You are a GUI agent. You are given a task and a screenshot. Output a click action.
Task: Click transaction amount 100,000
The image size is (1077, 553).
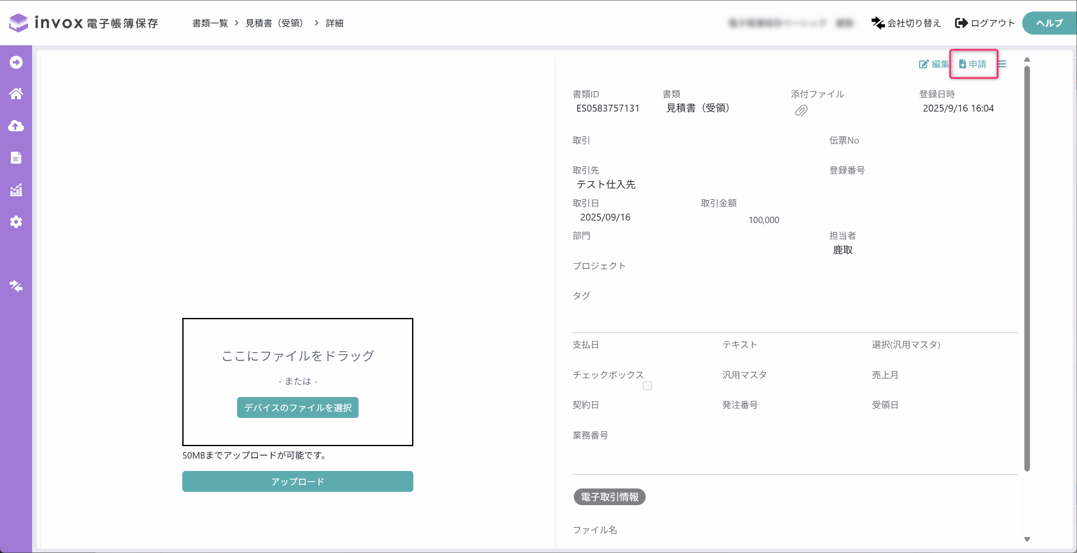tap(764, 220)
